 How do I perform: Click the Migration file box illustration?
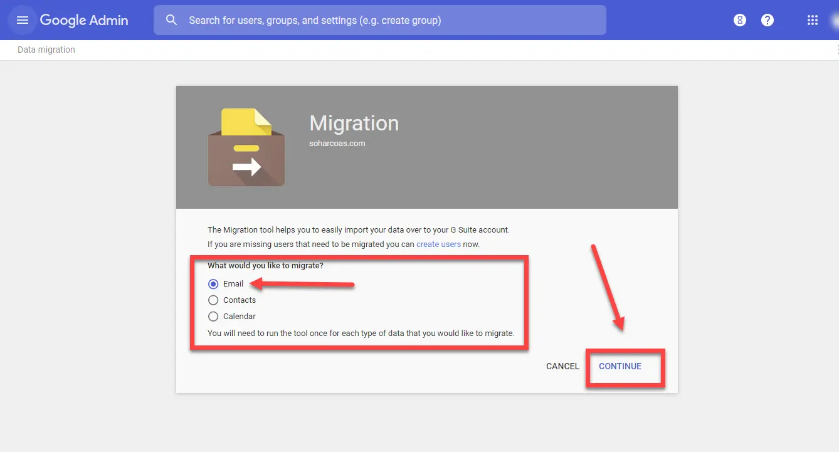[246, 147]
